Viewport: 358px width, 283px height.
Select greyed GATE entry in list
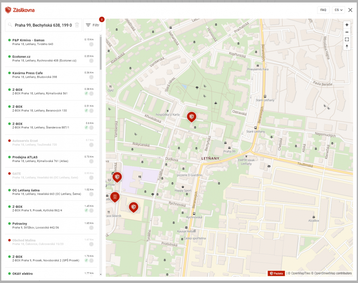[x=51, y=176]
